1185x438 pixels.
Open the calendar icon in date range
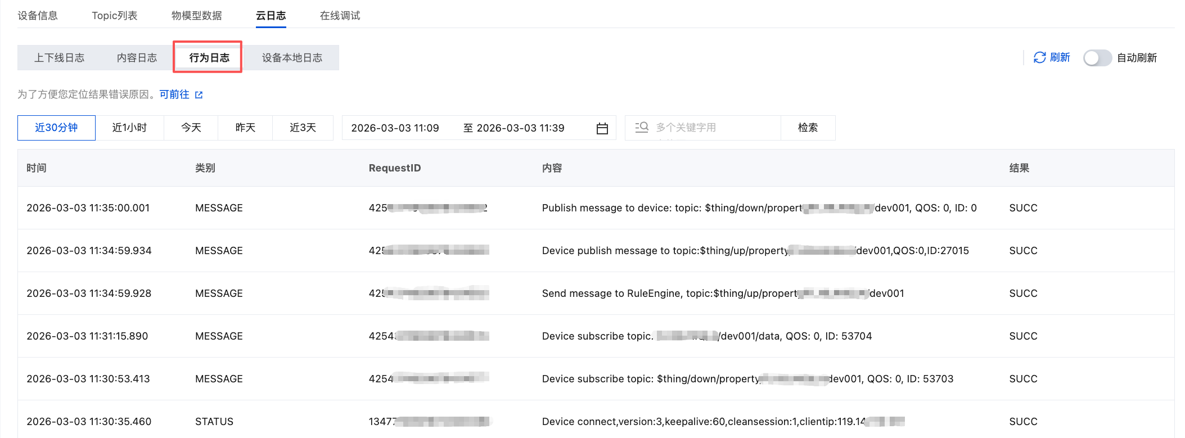point(602,128)
